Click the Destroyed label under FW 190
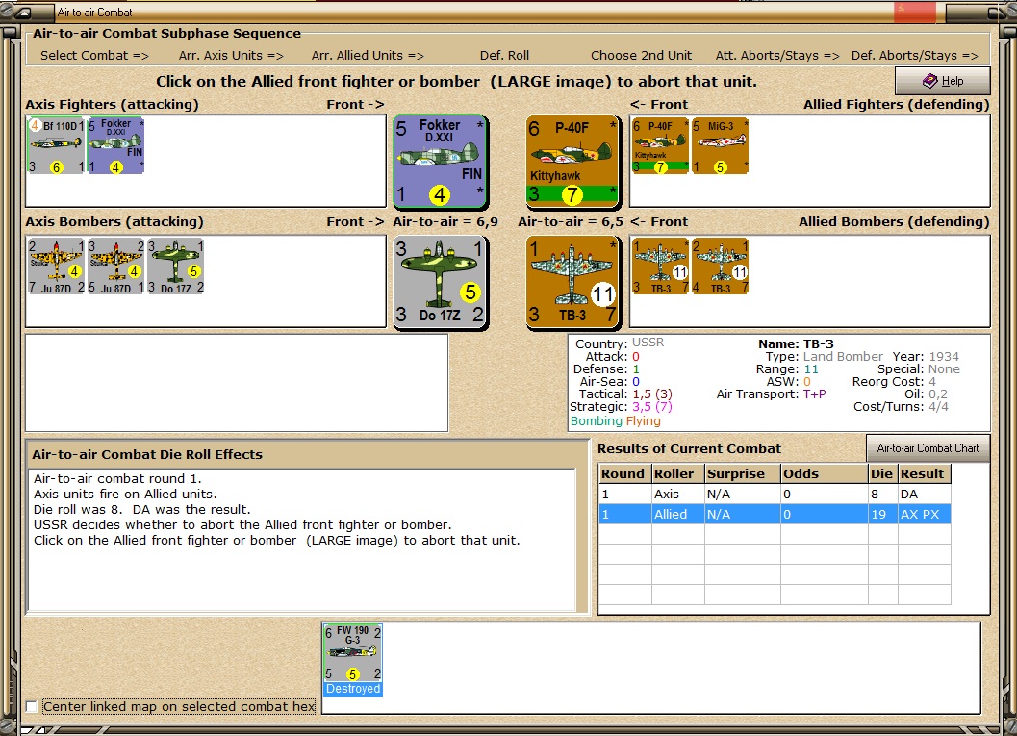Image resolution: width=1017 pixels, height=736 pixels. point(353,689)
